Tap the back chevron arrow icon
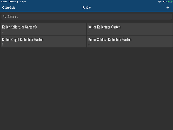The height and width of the screenshot is (130, 173). pos(3,8)
